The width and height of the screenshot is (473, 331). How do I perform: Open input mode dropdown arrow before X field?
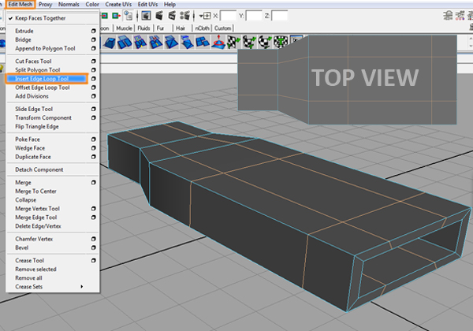(200, 16)
